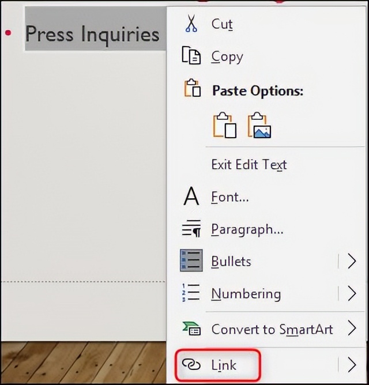Paste as Picture icon
Screen dimensions: 369x385
click(259, 125)
